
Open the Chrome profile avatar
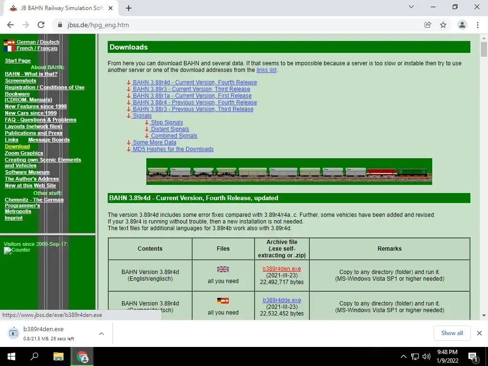click(x=462, y=25)
